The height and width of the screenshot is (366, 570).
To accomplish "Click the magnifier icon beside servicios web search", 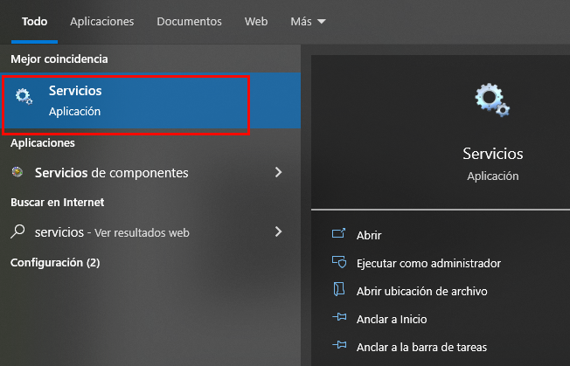I will click(17, 232).
